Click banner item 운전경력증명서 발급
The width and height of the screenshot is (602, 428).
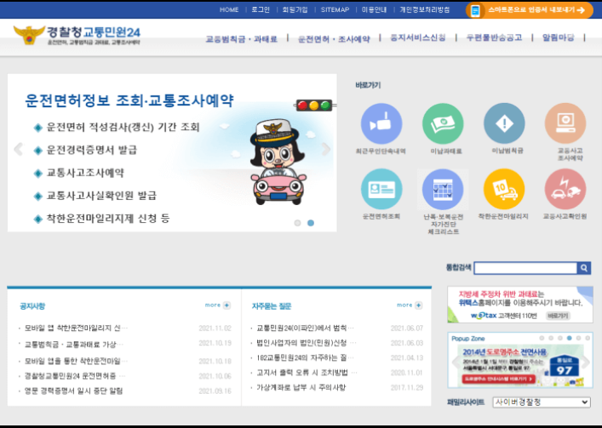(91, 150)
